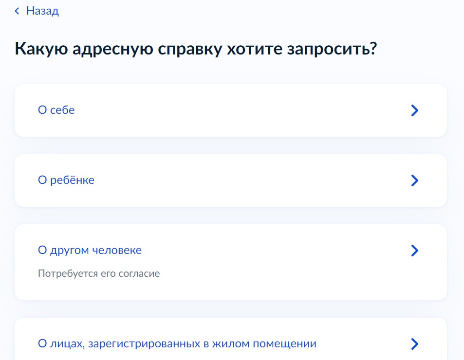The image size is (464, 360).
Task: Select О лицах, зарегистрированных в жилом помещении
Action: 177,344
